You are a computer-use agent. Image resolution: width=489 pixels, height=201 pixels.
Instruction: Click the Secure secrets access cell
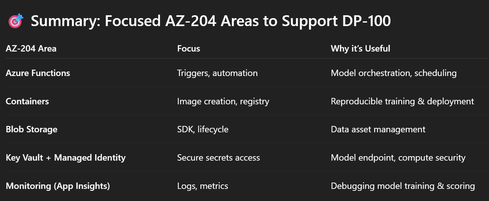[218, 157]
